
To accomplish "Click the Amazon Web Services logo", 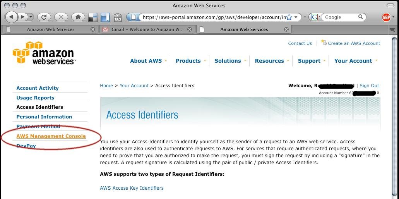I will [x=45, y=52].
